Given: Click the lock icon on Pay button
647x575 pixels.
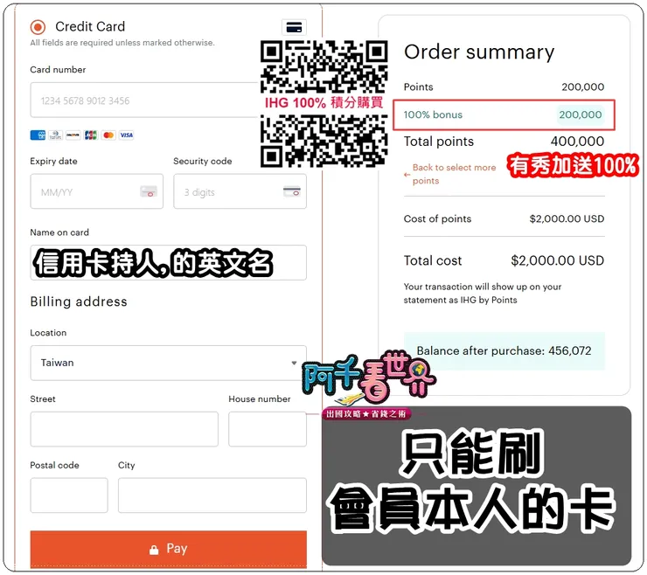Looking at the screenshot, I should (x=154, y=550).
